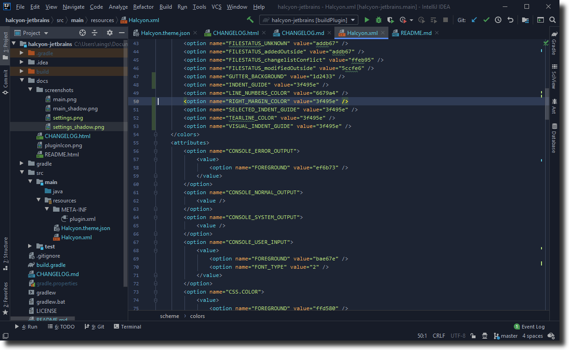Update project with blue Git arrow icon

coord(474,20)
